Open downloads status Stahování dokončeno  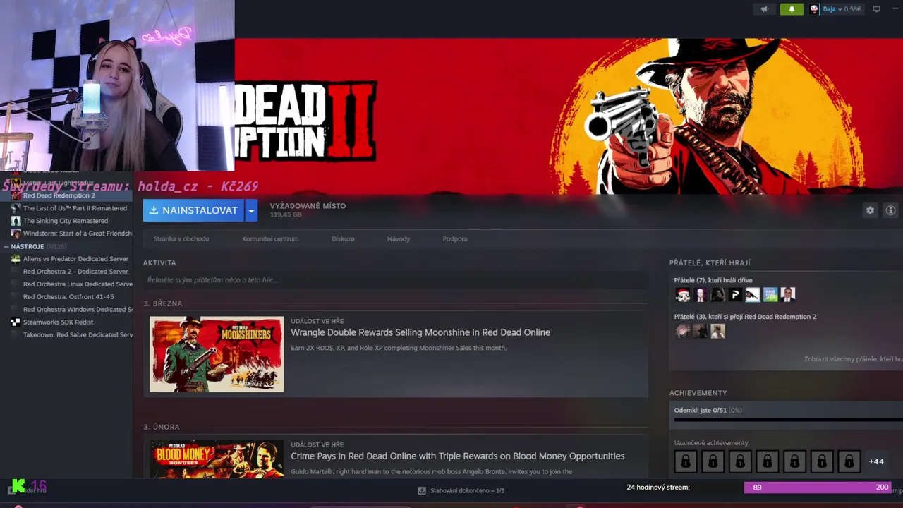coord(467,490)
